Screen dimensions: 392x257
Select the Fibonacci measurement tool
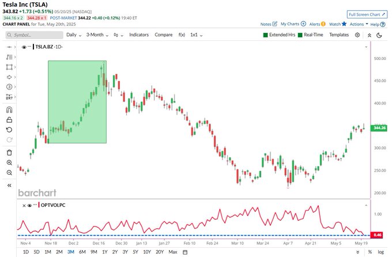pos(9,97)
